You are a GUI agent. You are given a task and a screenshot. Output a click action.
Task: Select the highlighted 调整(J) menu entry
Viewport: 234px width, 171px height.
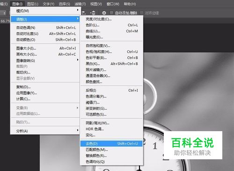[x=45, y=19]
